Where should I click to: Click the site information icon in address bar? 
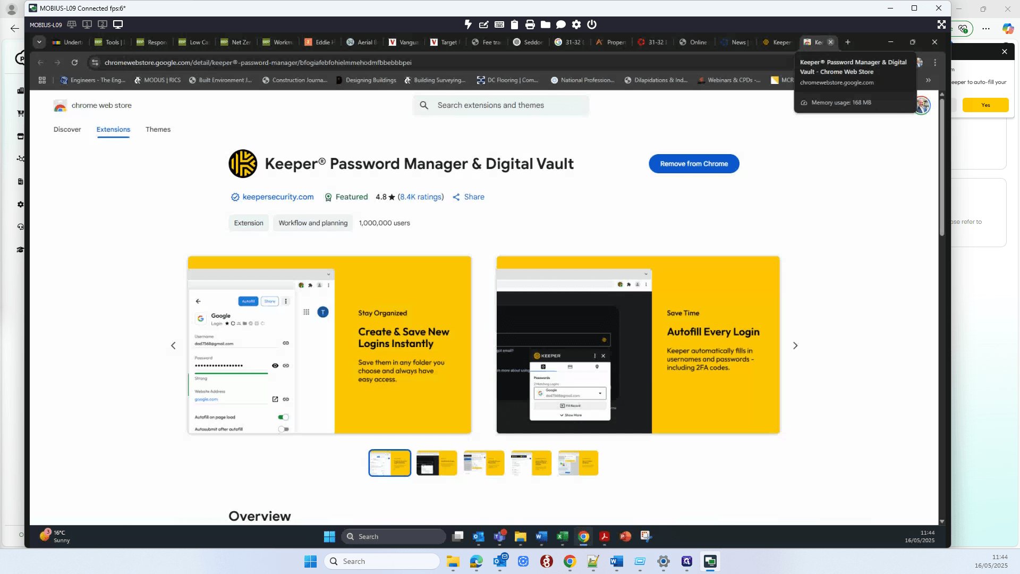[95, 63]
